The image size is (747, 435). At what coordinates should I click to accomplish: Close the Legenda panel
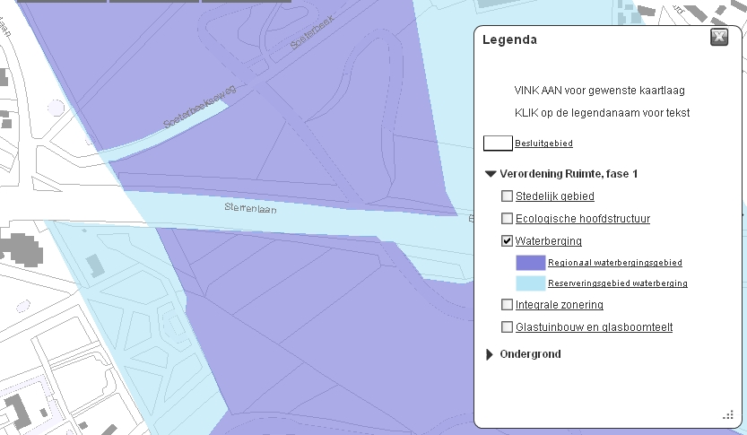point(719,37)
